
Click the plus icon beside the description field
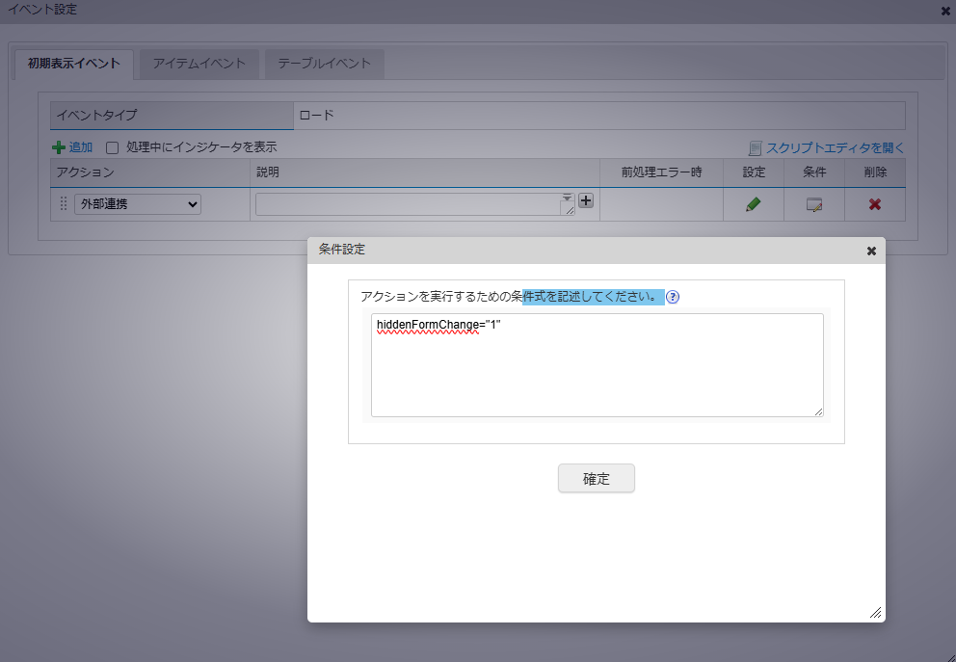(x=585, y=201)
